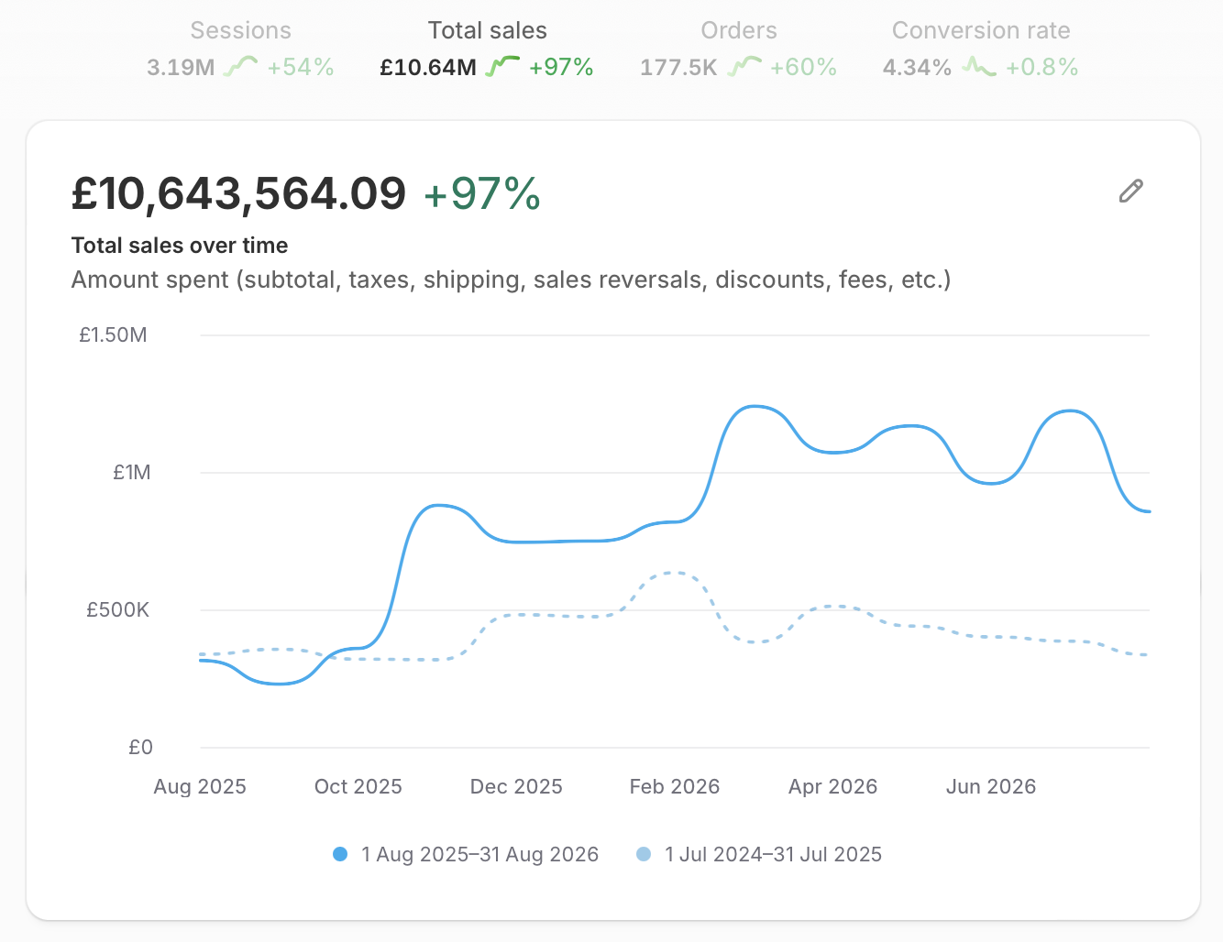The height and width of the screenshot is (942, 1223).
Task: Click the 3.19M sessions value
Action: pyautogui.click(x=181, y=67)
